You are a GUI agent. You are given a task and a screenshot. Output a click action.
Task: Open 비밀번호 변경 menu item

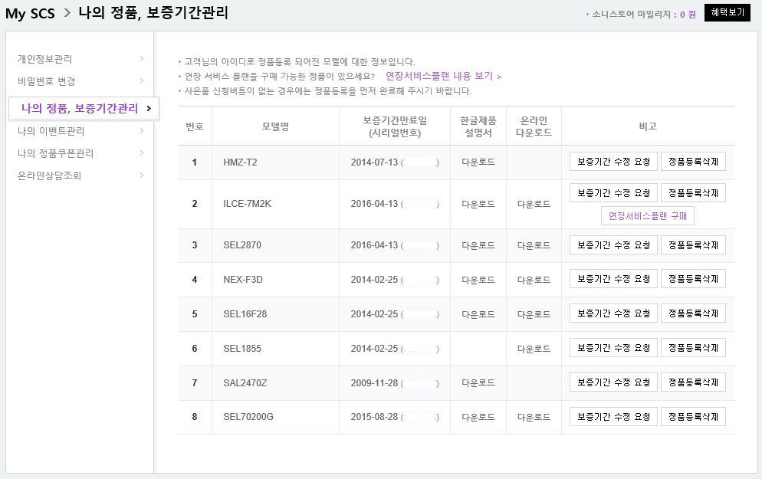(x=47, y=81)
